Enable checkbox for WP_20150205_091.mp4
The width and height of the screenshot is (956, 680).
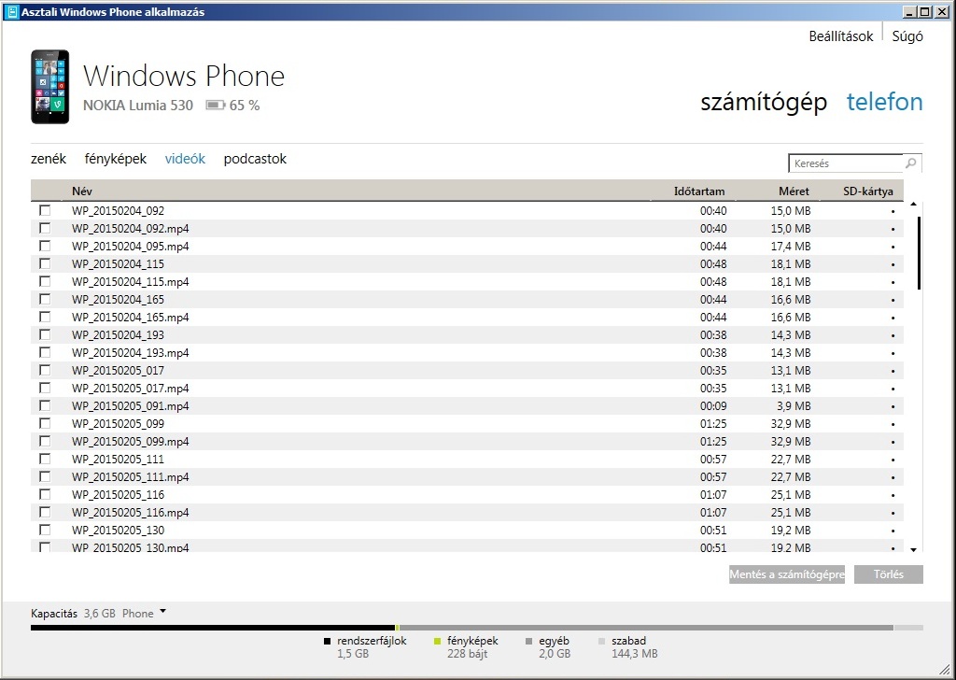(45, 405)
